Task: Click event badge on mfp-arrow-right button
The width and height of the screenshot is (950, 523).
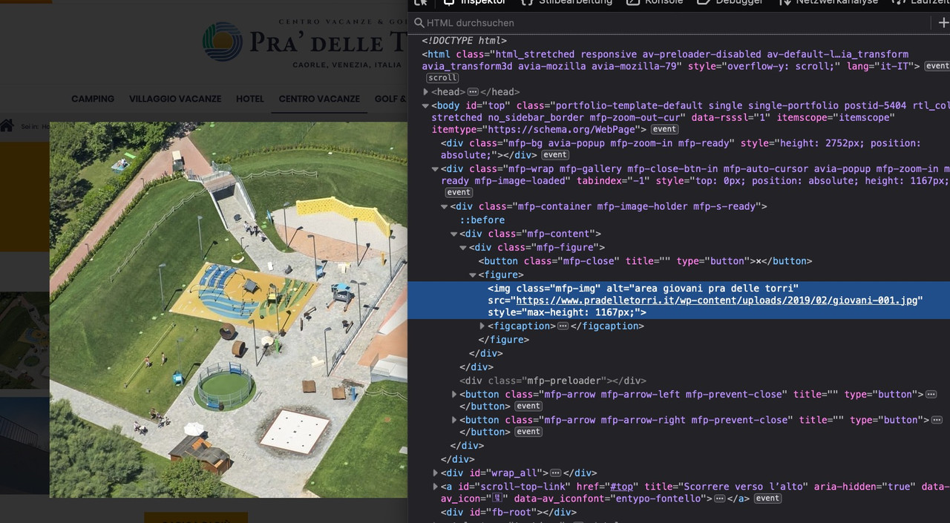Action: point(528,432)
